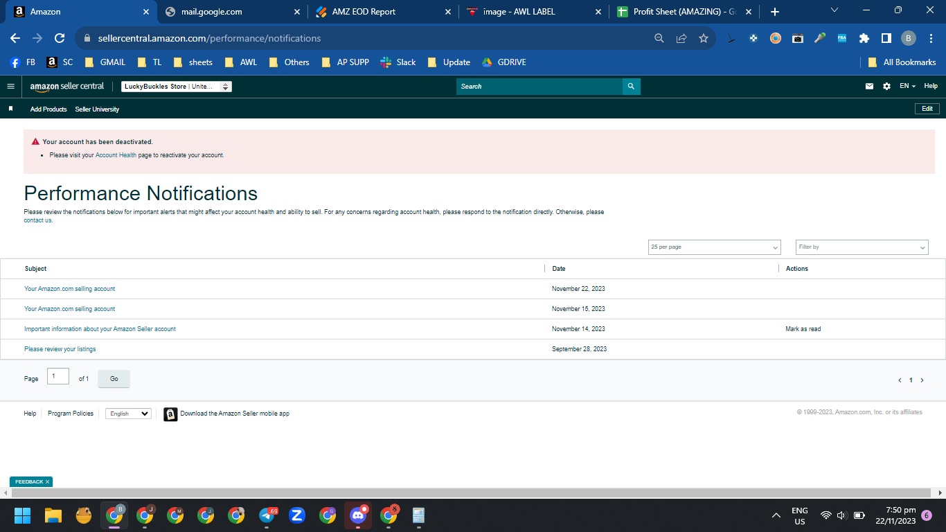946x532 pixels.
Task: Click the FBA extension icon
Action: tap(842, 39)
